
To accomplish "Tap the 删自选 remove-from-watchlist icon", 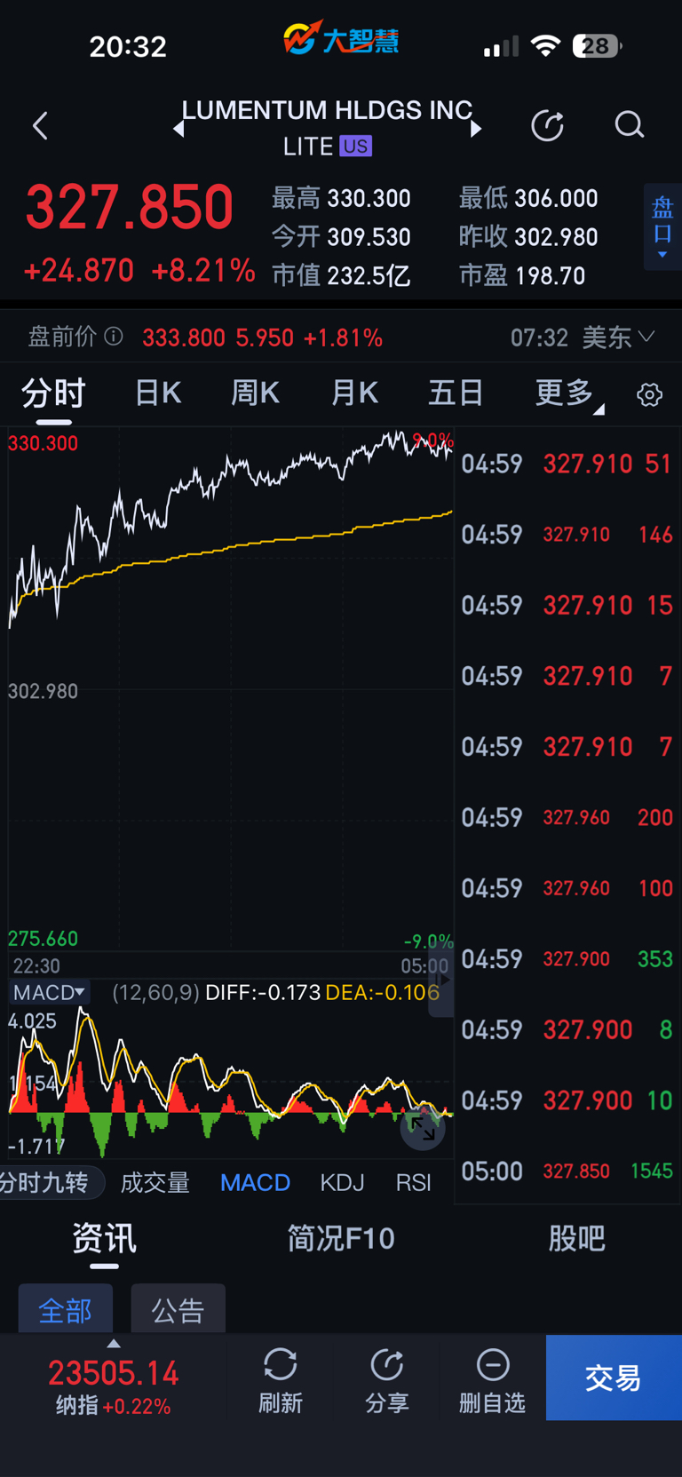I will click(493, 1364).
